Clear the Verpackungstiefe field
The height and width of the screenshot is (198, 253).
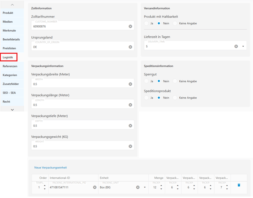[x=130, y=126]
